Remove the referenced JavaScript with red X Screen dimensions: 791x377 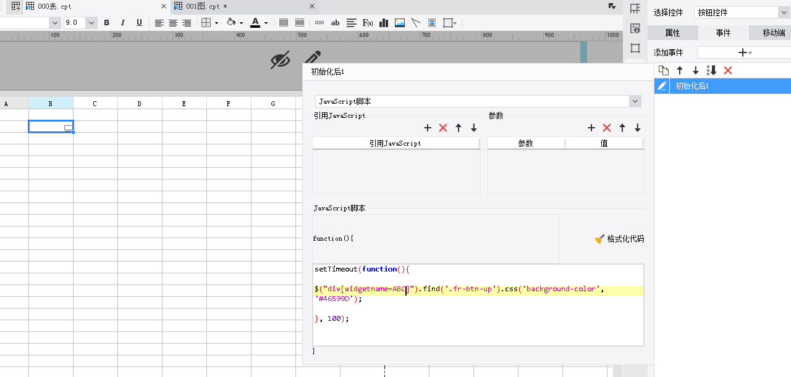443,128
